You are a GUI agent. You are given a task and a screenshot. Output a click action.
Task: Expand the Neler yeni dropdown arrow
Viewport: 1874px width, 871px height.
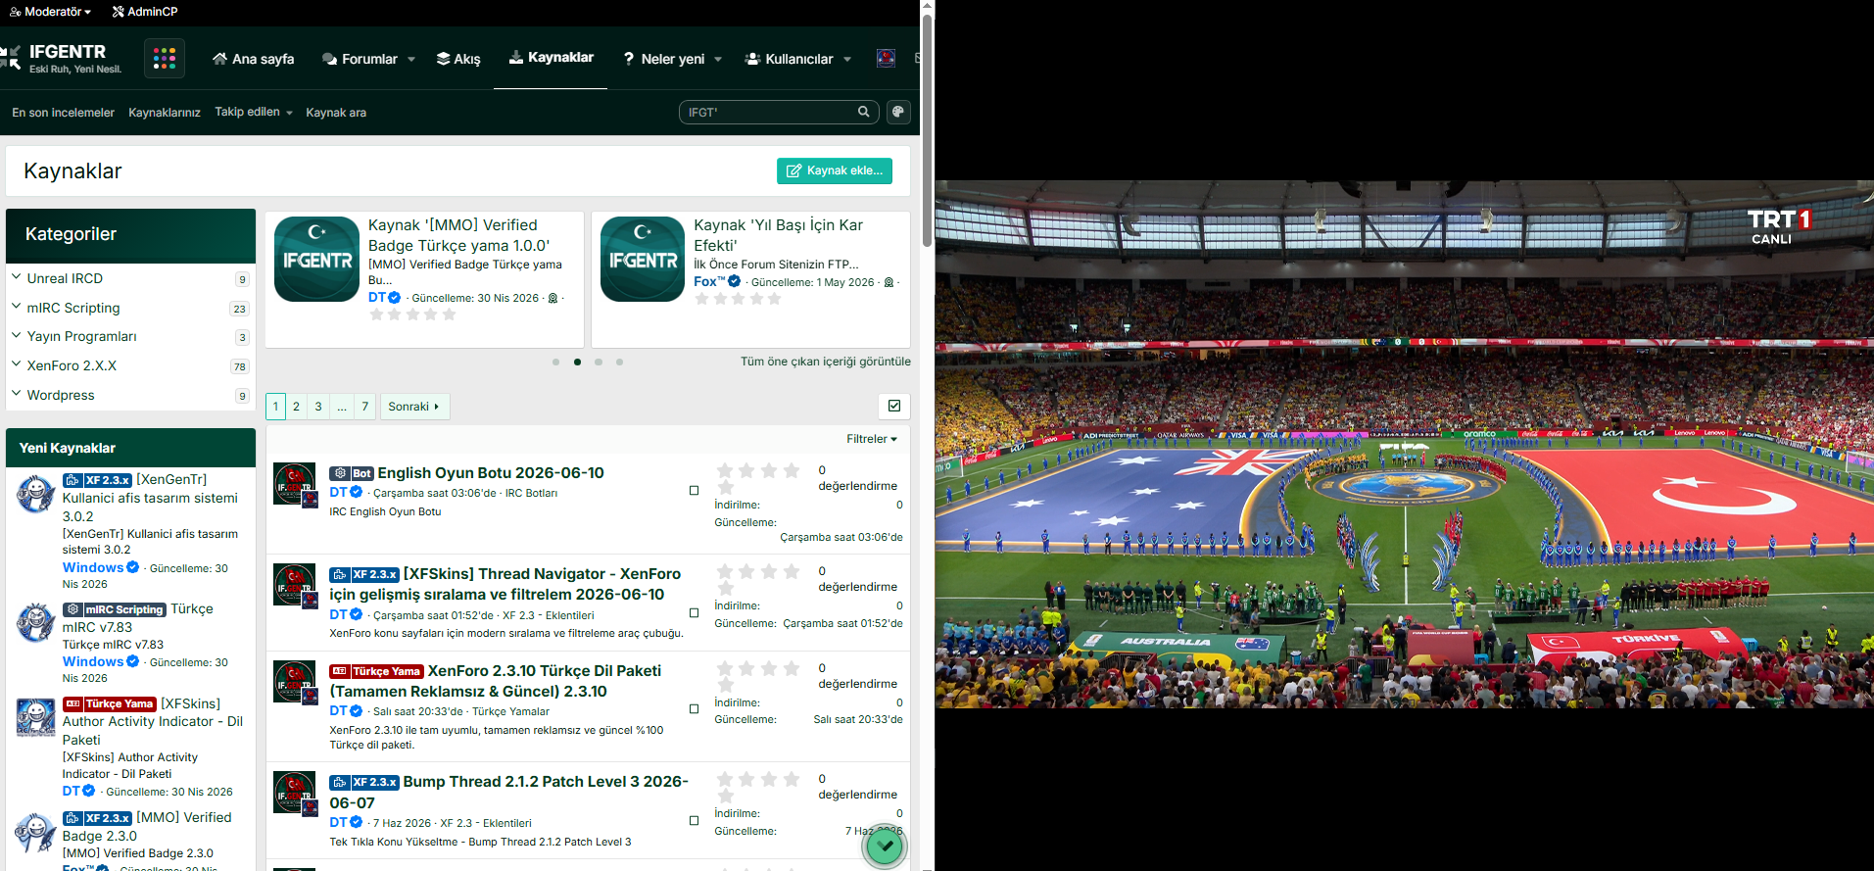[x=718, y=59]
